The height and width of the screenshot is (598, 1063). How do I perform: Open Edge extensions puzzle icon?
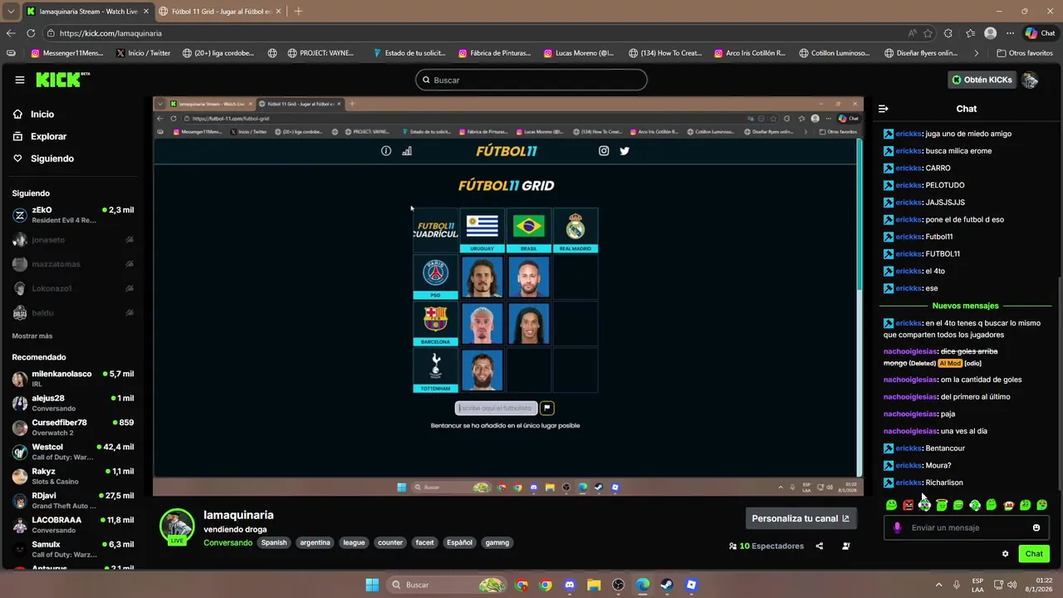pos(948,33)
